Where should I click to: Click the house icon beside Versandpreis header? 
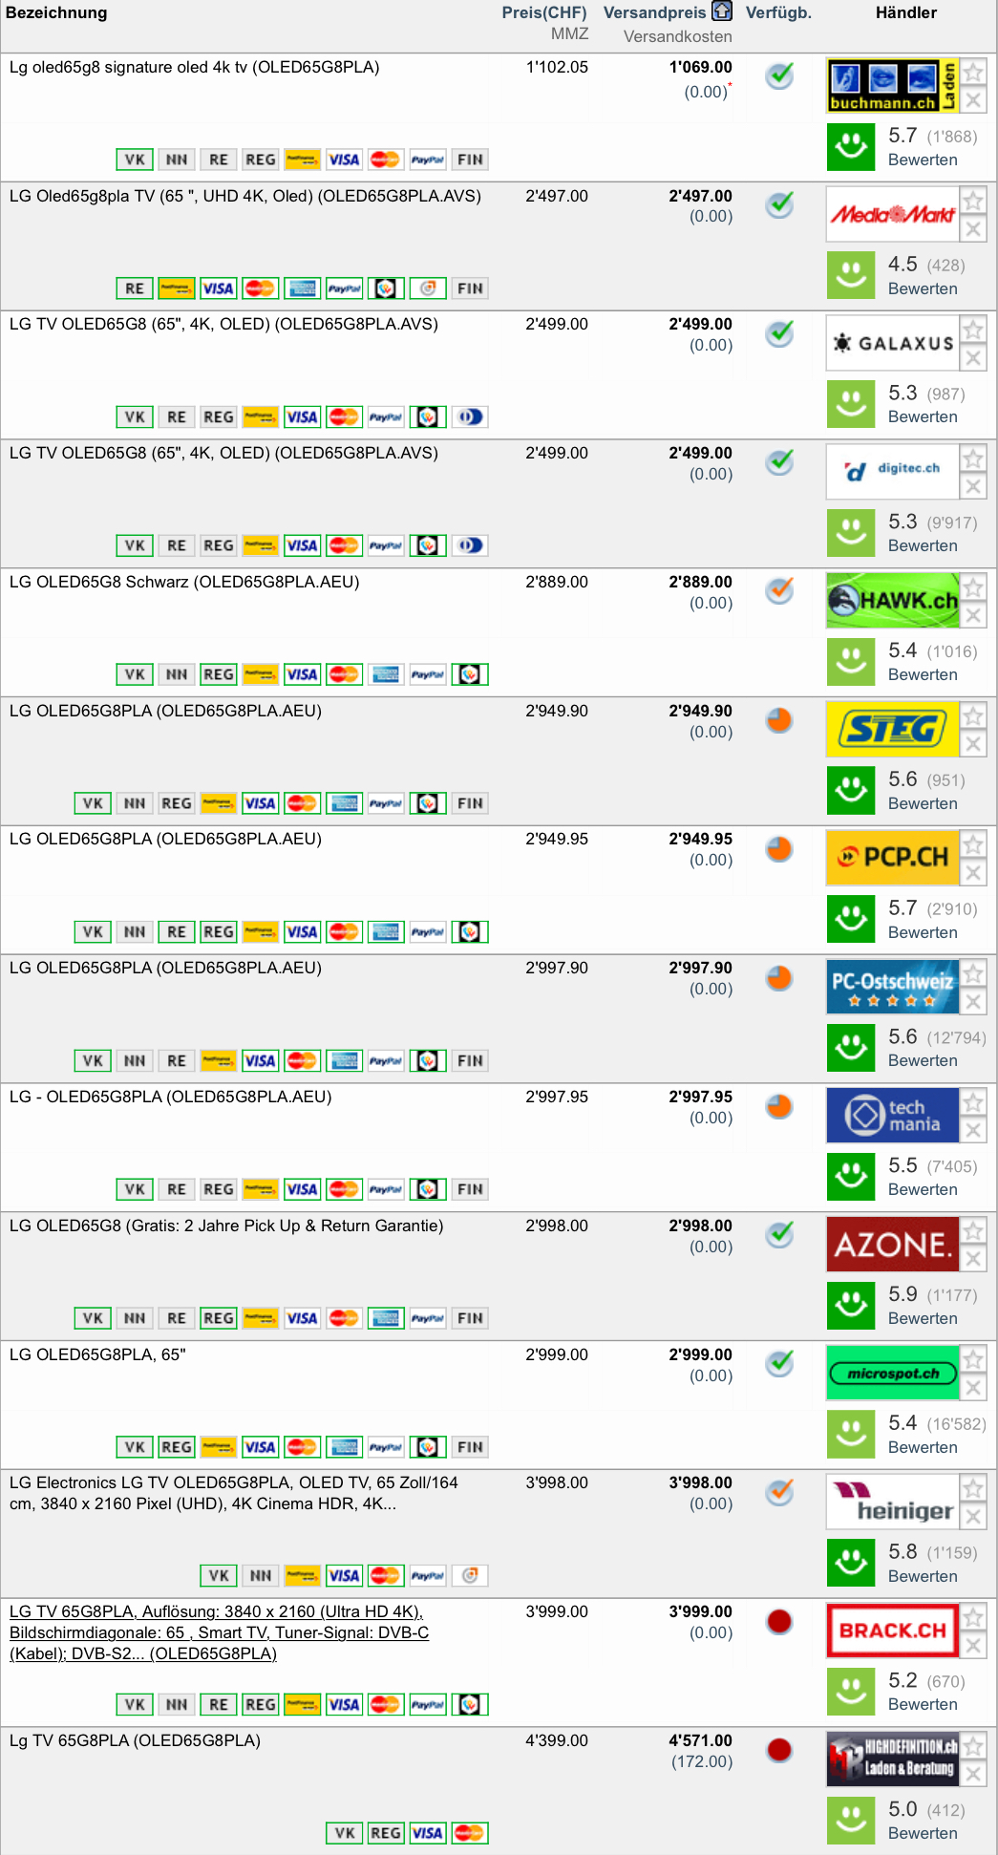(722, 11)
